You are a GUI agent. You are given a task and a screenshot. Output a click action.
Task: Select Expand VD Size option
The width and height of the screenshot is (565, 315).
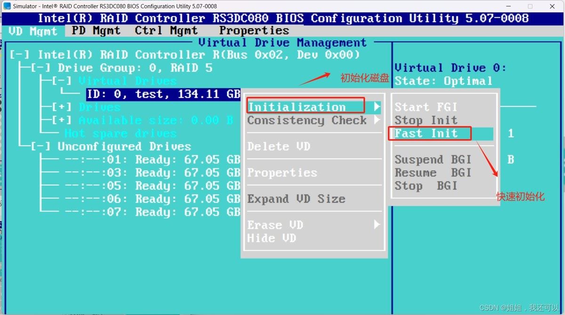pyautogui.click(x=296, y=199)
